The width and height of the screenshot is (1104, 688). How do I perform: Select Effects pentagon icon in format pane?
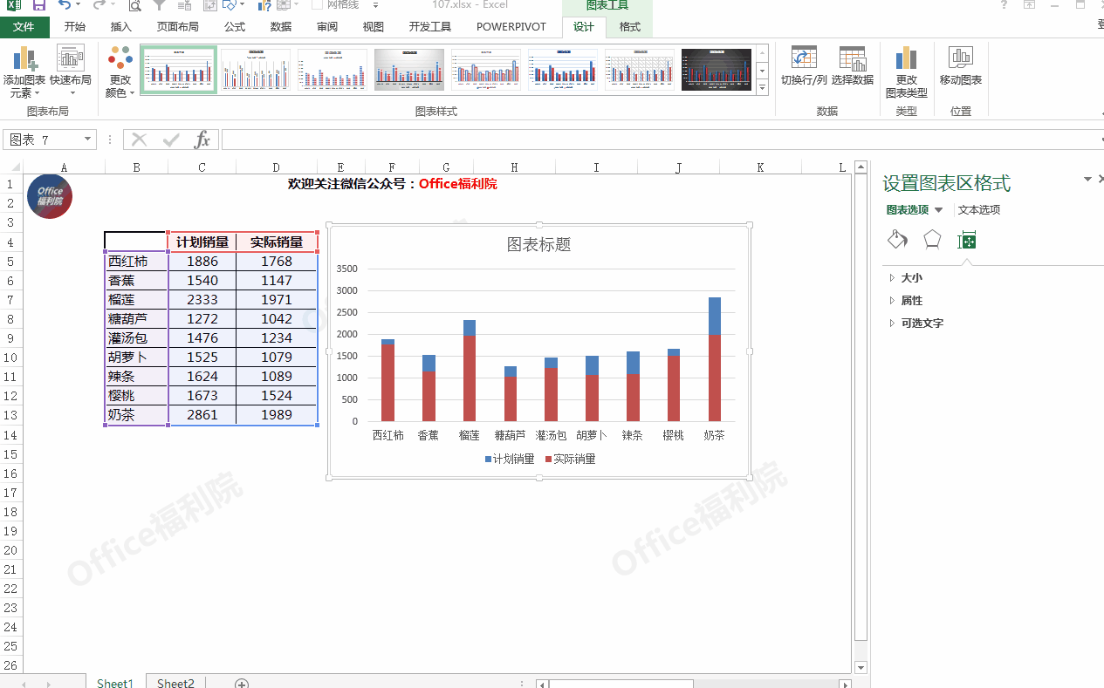932,240
